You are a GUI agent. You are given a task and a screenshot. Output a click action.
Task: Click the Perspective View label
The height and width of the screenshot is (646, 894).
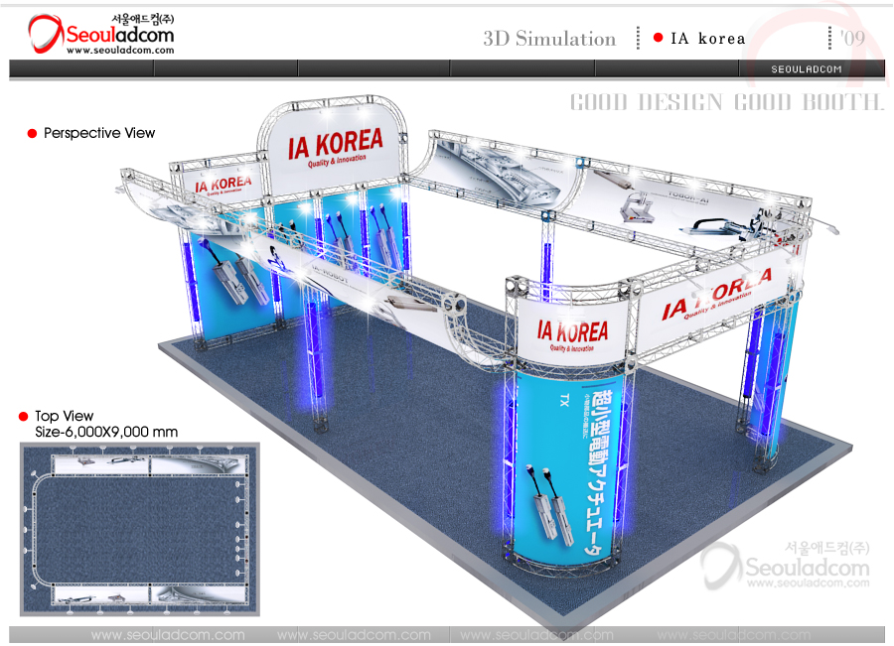(99, 133)
